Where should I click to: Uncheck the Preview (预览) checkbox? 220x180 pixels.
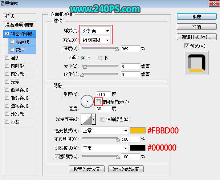(187, 45)
